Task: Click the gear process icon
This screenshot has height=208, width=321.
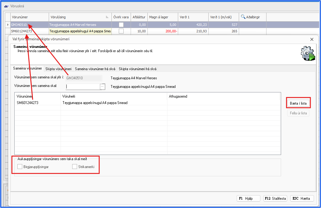Action: 307,54
